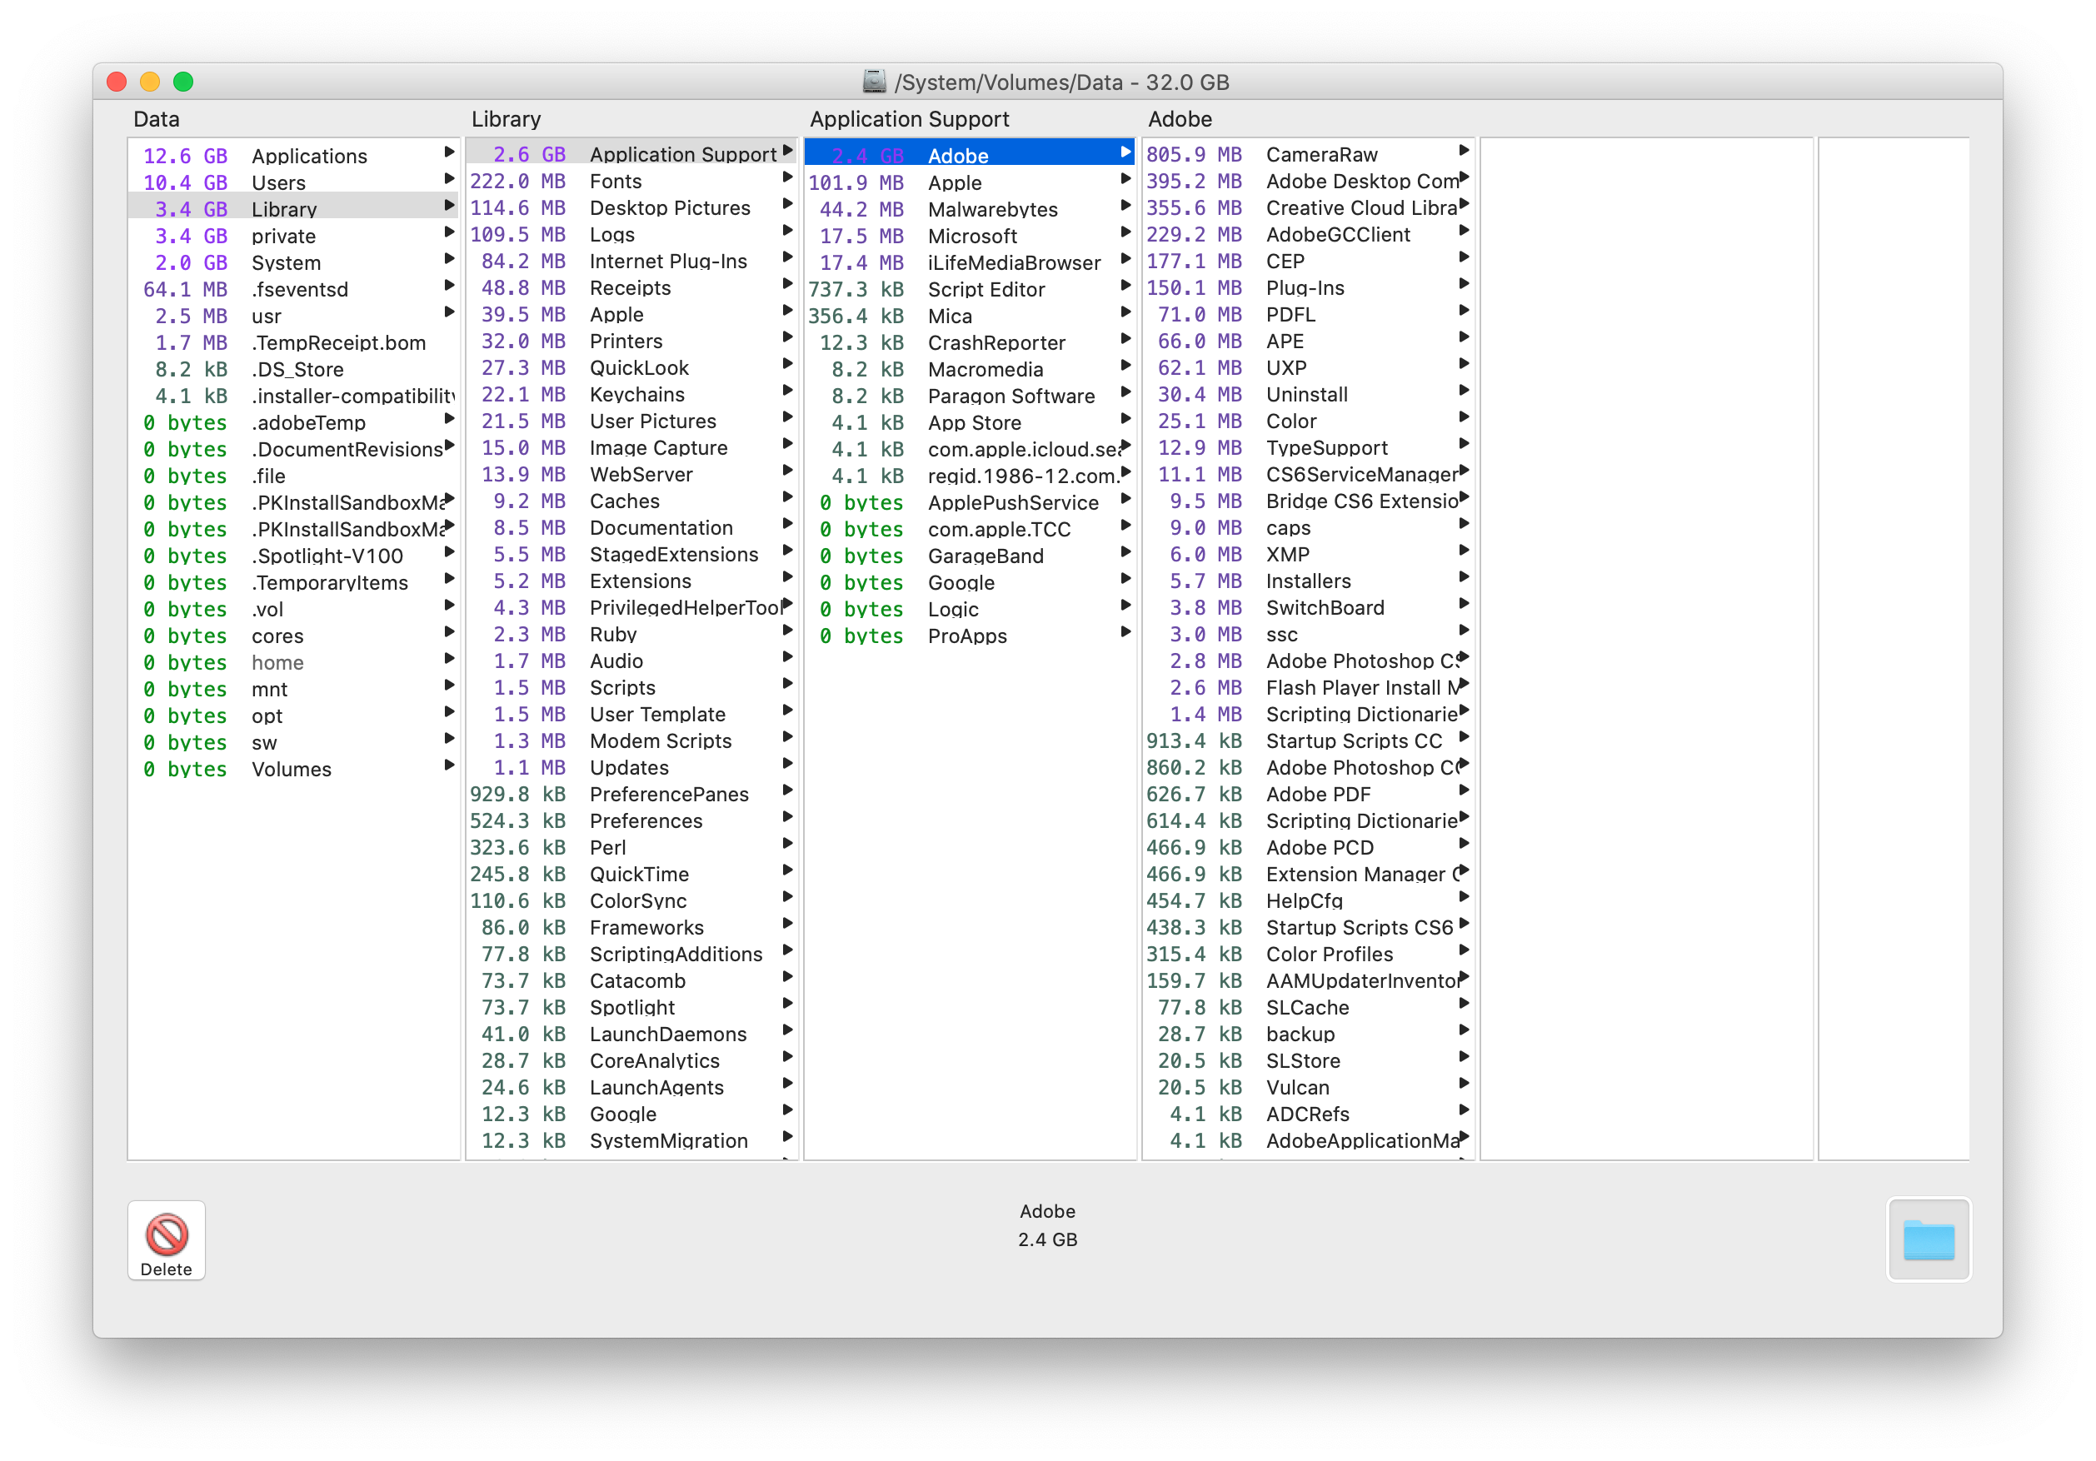Screen dimensions: 2096x1461
Task: Select the CrashReporter folder
Action: [970, 342]
